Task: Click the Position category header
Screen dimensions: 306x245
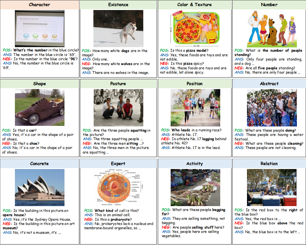Action: tap(194, 84)
